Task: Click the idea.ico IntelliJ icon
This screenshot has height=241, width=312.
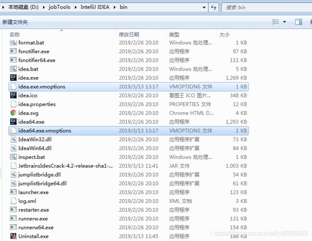Action: click(x=13, y=96)
